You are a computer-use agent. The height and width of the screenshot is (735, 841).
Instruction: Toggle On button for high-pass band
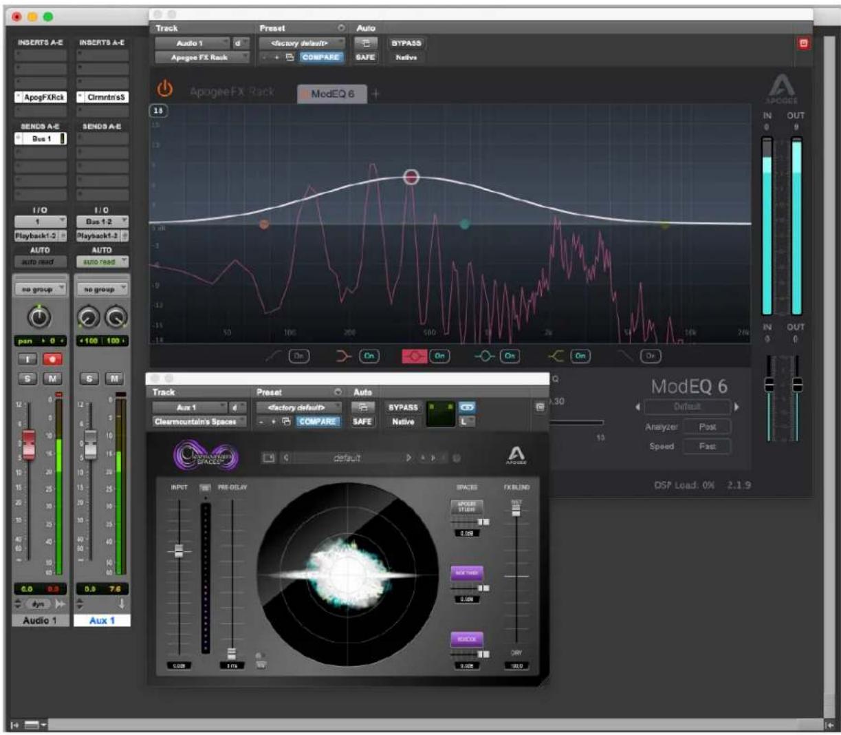click(x=299, y=356)
